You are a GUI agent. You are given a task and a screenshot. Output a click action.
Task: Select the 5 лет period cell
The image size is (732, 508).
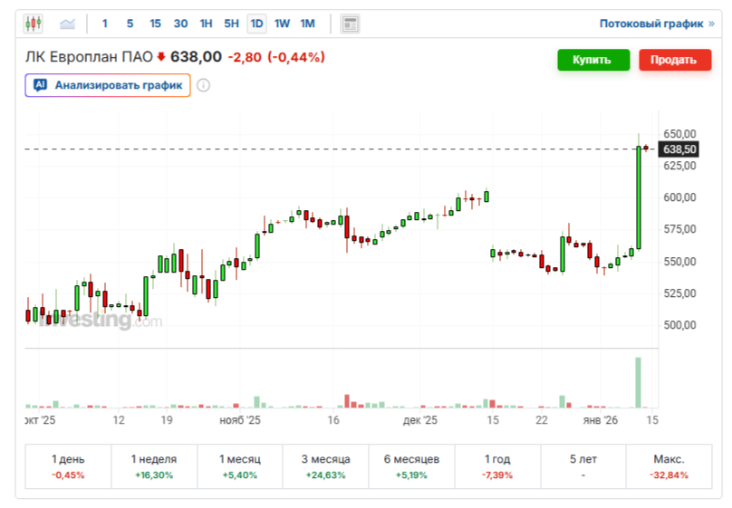[583, 466]
